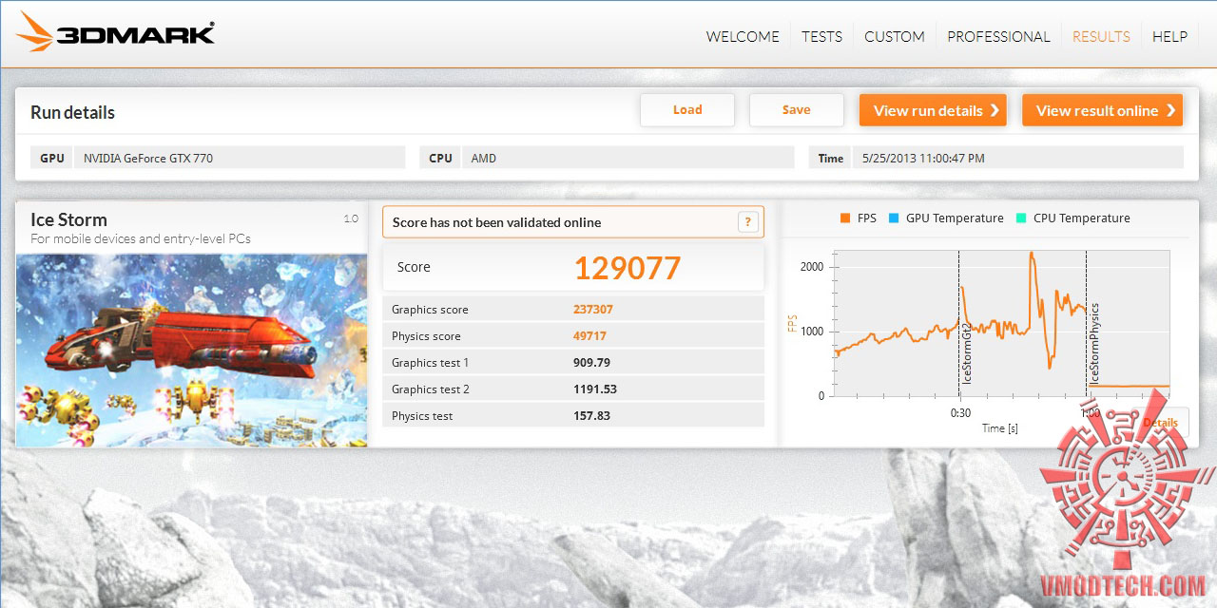This screenshot has width=1217, height=608.
Task: Click the Ice Storm version number 1.0
Action: pos(351,218)
